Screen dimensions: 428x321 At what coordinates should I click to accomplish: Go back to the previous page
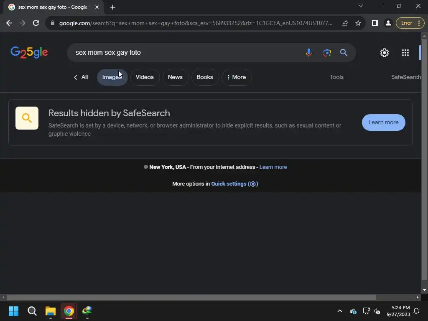point(9,23)
